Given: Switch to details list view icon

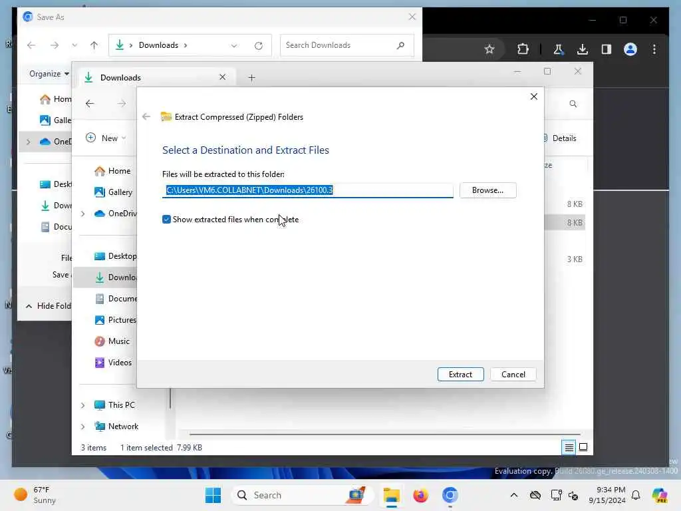Looking at the screenshot, I should [569, 447].
